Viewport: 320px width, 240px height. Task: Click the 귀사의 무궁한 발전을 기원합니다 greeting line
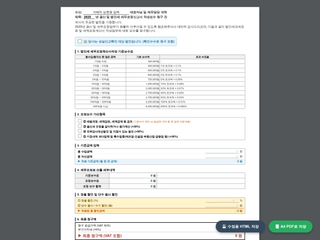tap(98, 22)
